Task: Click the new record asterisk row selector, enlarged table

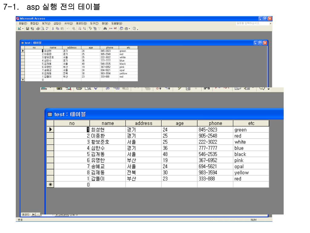Action: coord(51,185)
